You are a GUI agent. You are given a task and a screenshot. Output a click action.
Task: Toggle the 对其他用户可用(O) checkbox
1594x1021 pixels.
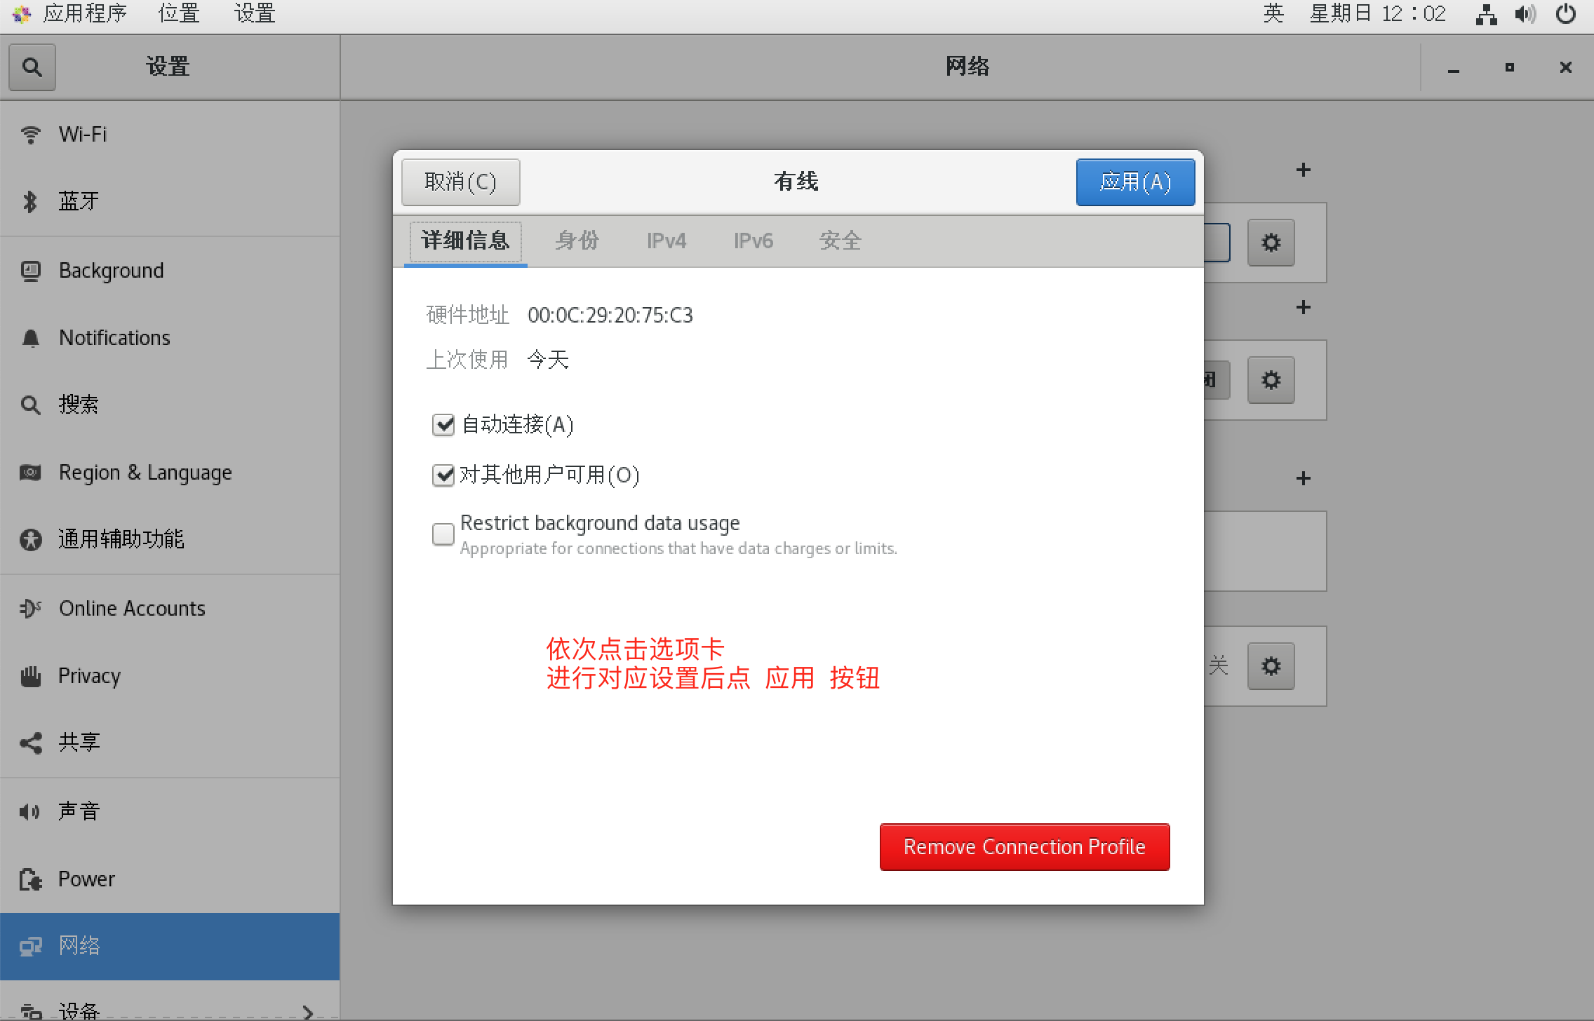click(443, 475)
